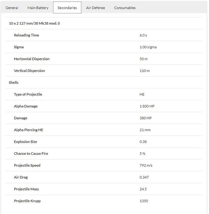
Task: Click the Explosion Size row label
Action: [25, 142]
